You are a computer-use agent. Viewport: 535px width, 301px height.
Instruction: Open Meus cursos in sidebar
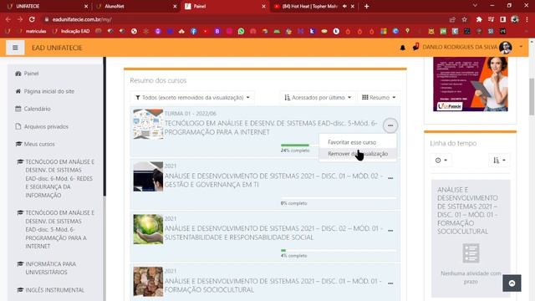pos(39,144)
